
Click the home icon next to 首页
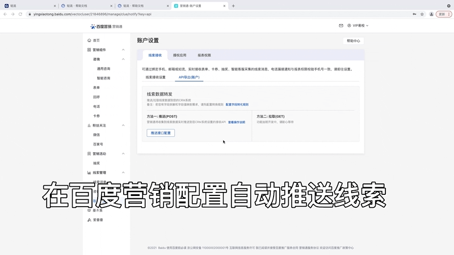[89, 40]
